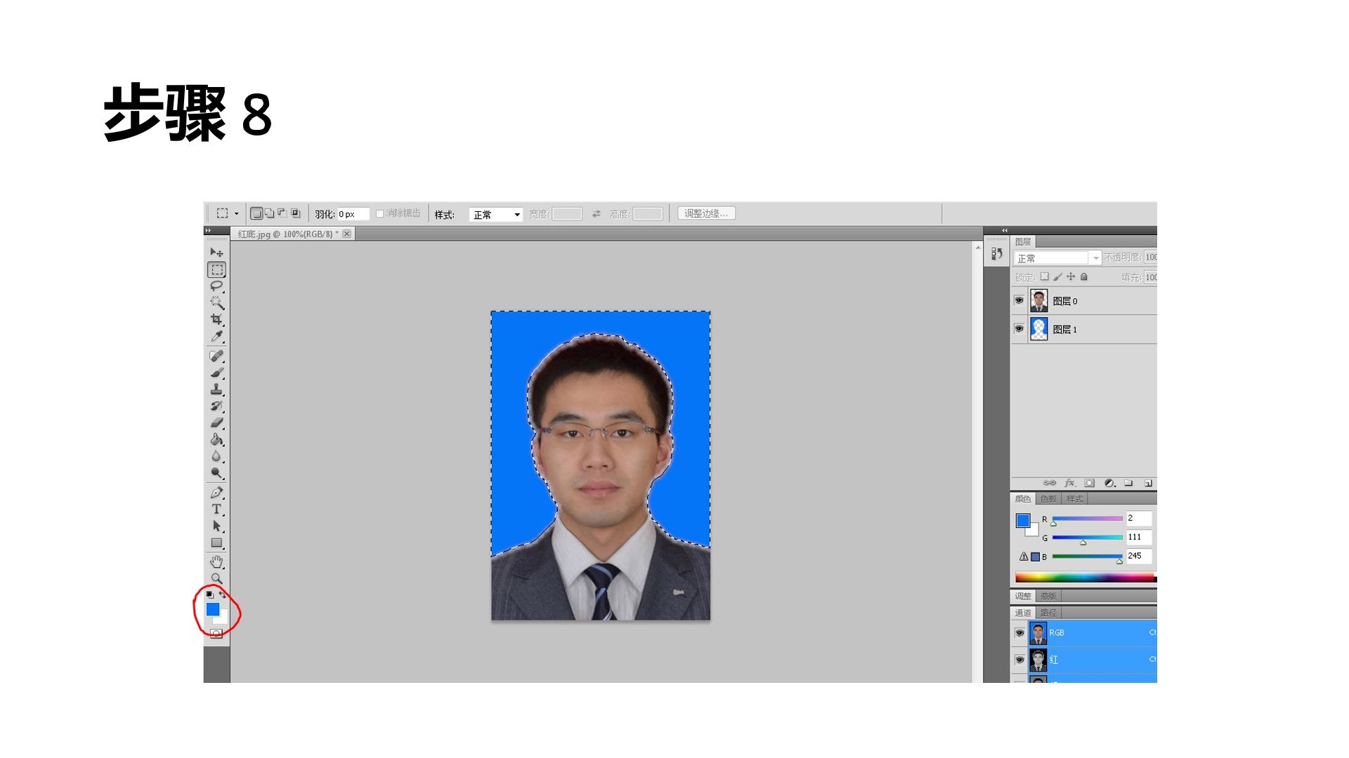Image resolution: width=1349 pixels, height=758 pixels.
Task: Select the Eyedropper tool
Action: [x=216, y=337]
